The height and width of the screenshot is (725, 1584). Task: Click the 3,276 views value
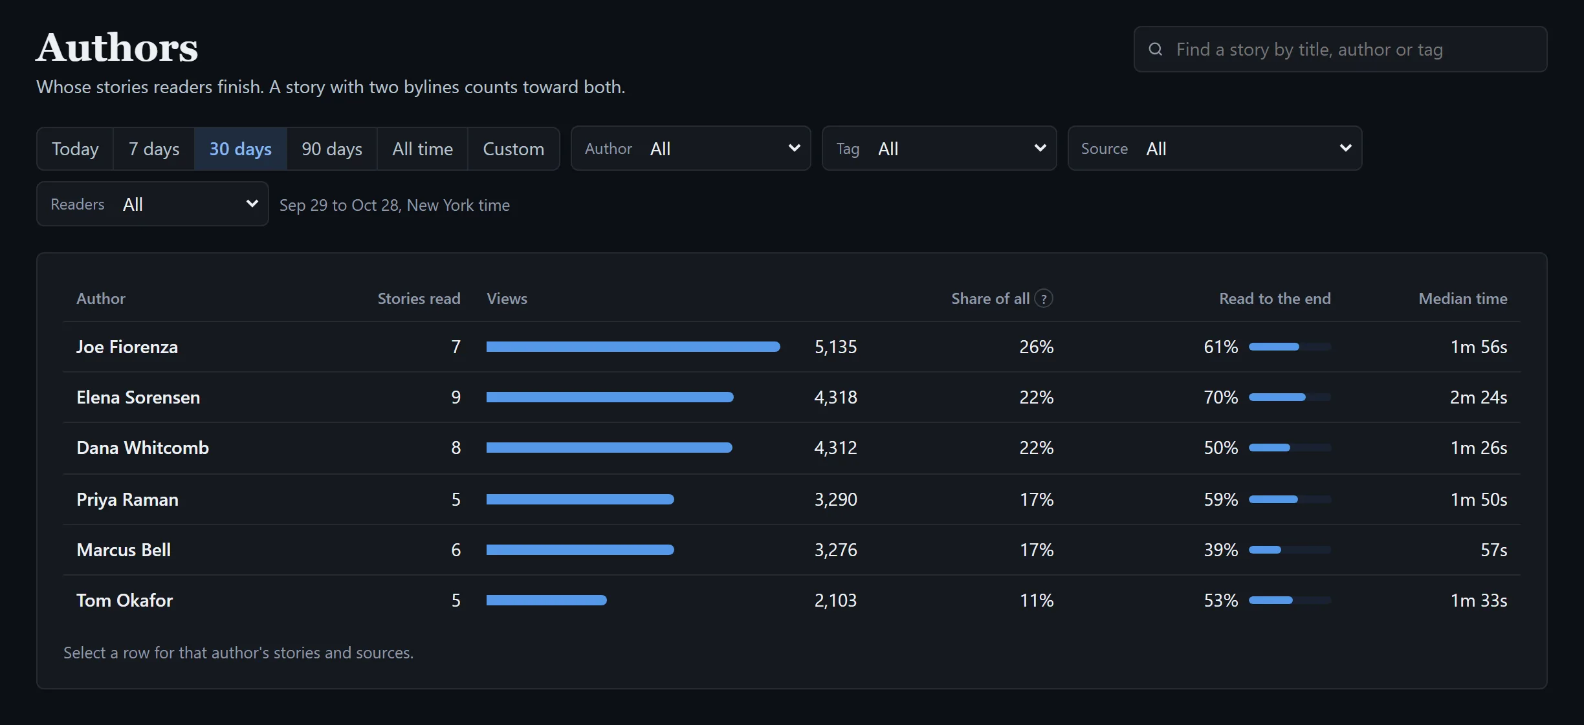(835, 550)
